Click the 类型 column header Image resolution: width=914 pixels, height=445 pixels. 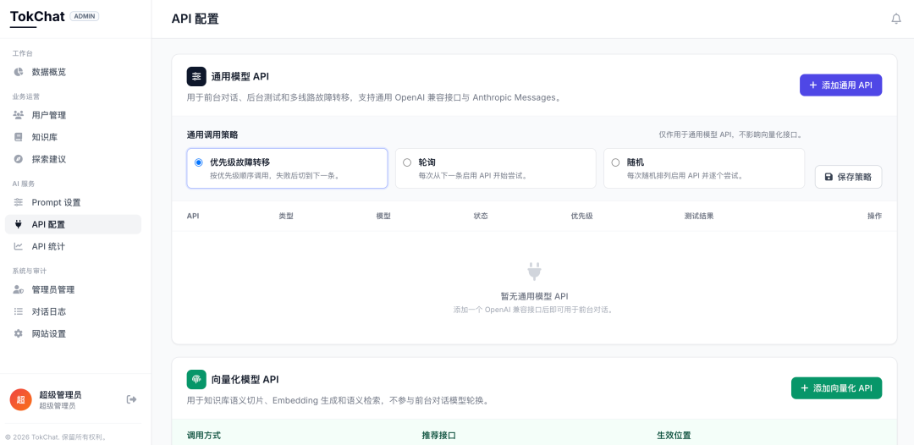[x=286, y=216]
